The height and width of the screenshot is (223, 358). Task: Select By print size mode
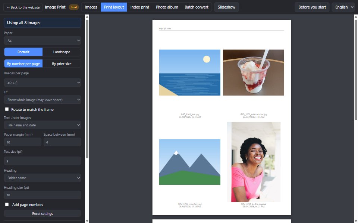[x=62, y=64]
